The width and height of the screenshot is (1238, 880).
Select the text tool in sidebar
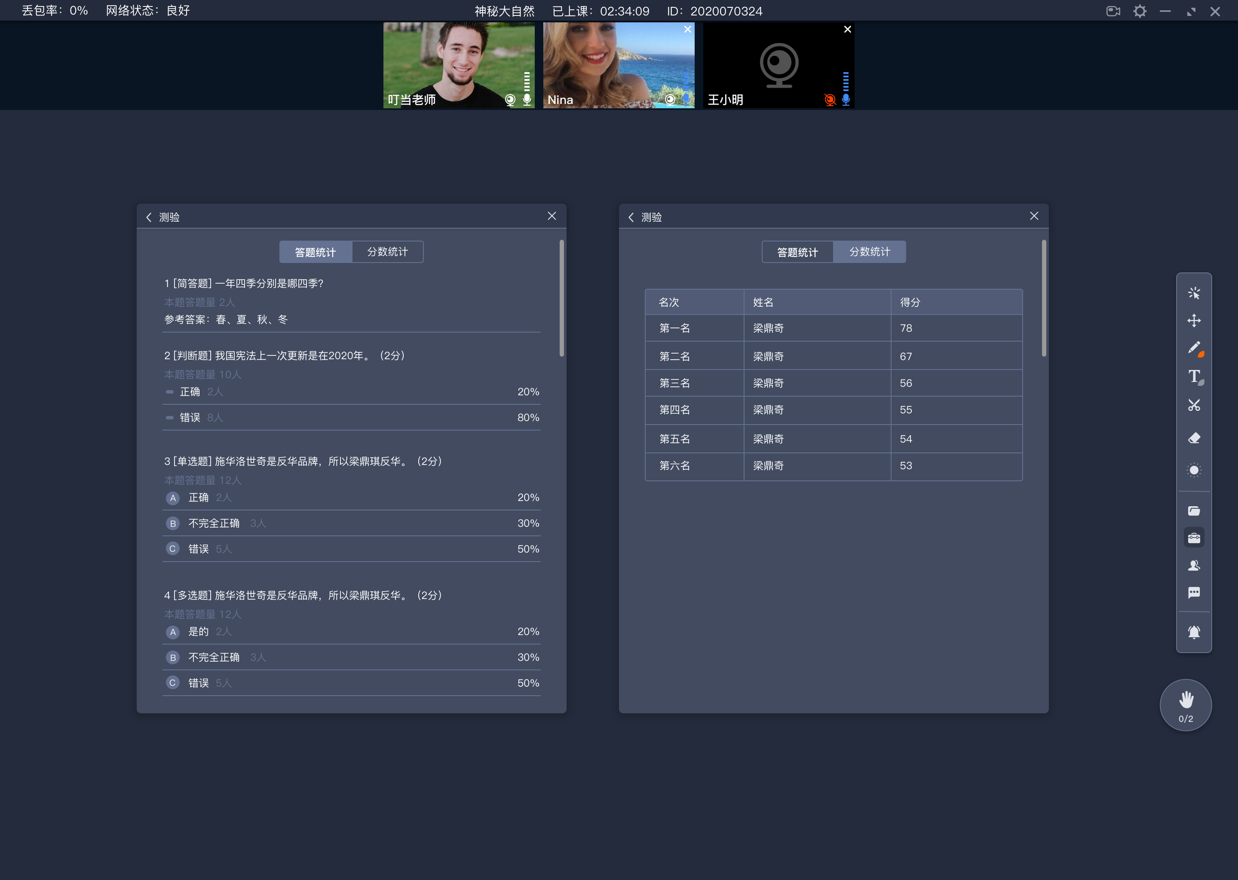click(x=1194, y=378)
